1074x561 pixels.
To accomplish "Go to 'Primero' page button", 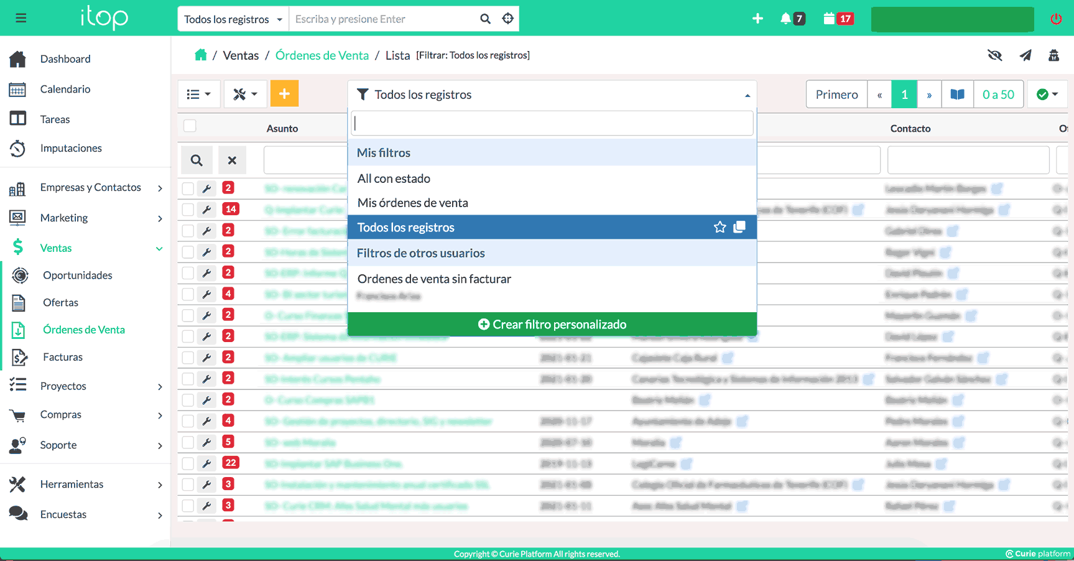I will click(x=836, y=95).
